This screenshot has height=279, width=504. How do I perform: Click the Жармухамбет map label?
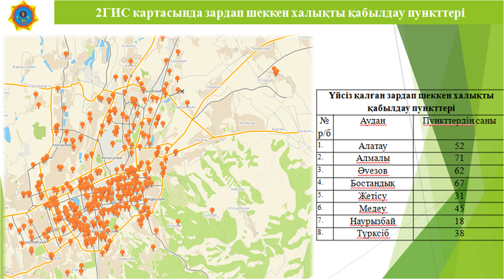click(x=25, y=67)
